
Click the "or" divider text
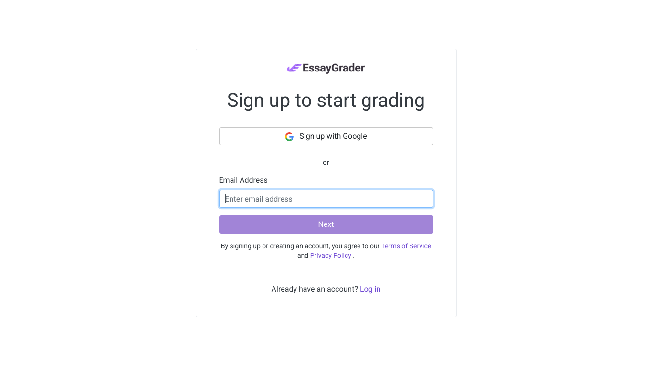tap(326, 163)
